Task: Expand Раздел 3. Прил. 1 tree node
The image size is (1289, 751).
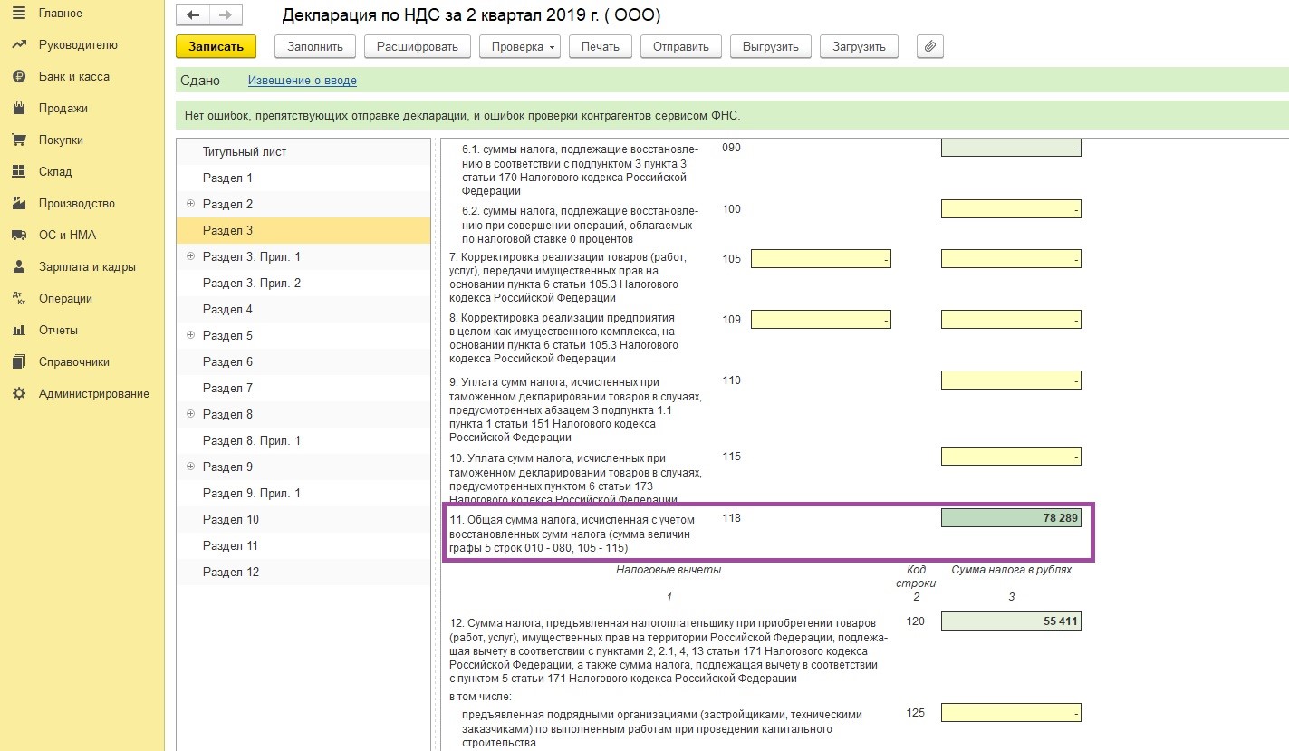Action: tap(190, 256)
